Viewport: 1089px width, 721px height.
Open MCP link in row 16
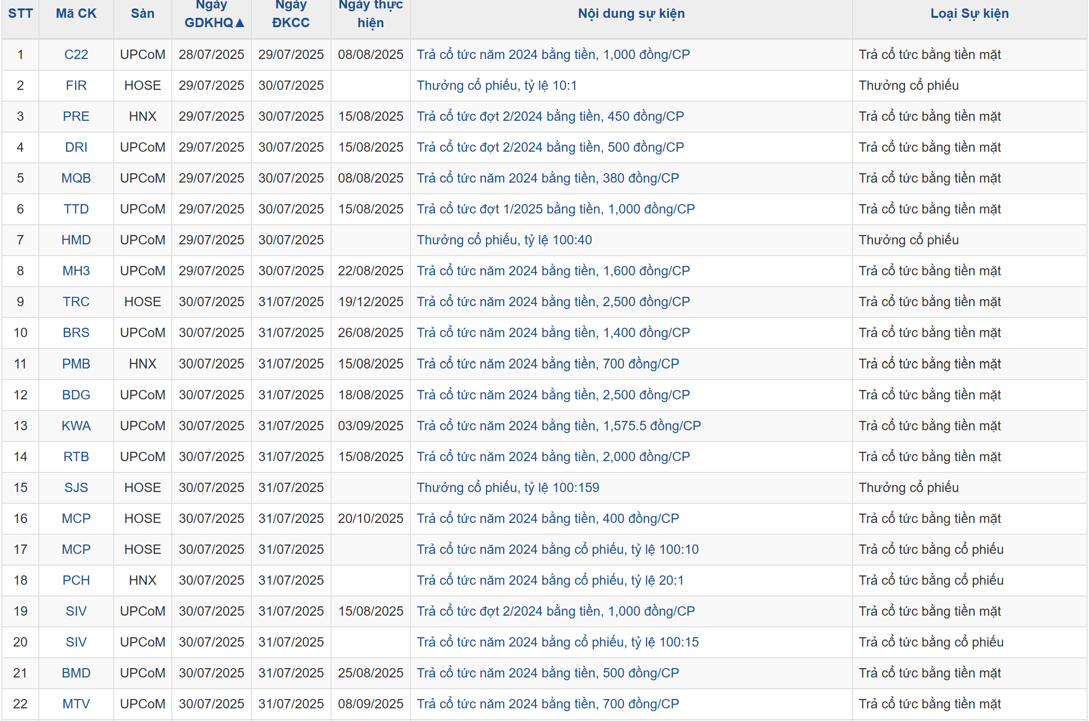[x=76, y=519]
